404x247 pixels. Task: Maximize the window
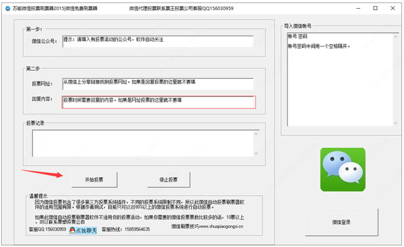tap(376, 8)
